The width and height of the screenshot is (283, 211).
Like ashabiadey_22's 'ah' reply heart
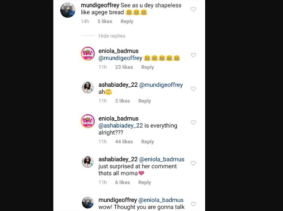click(193, 89)
